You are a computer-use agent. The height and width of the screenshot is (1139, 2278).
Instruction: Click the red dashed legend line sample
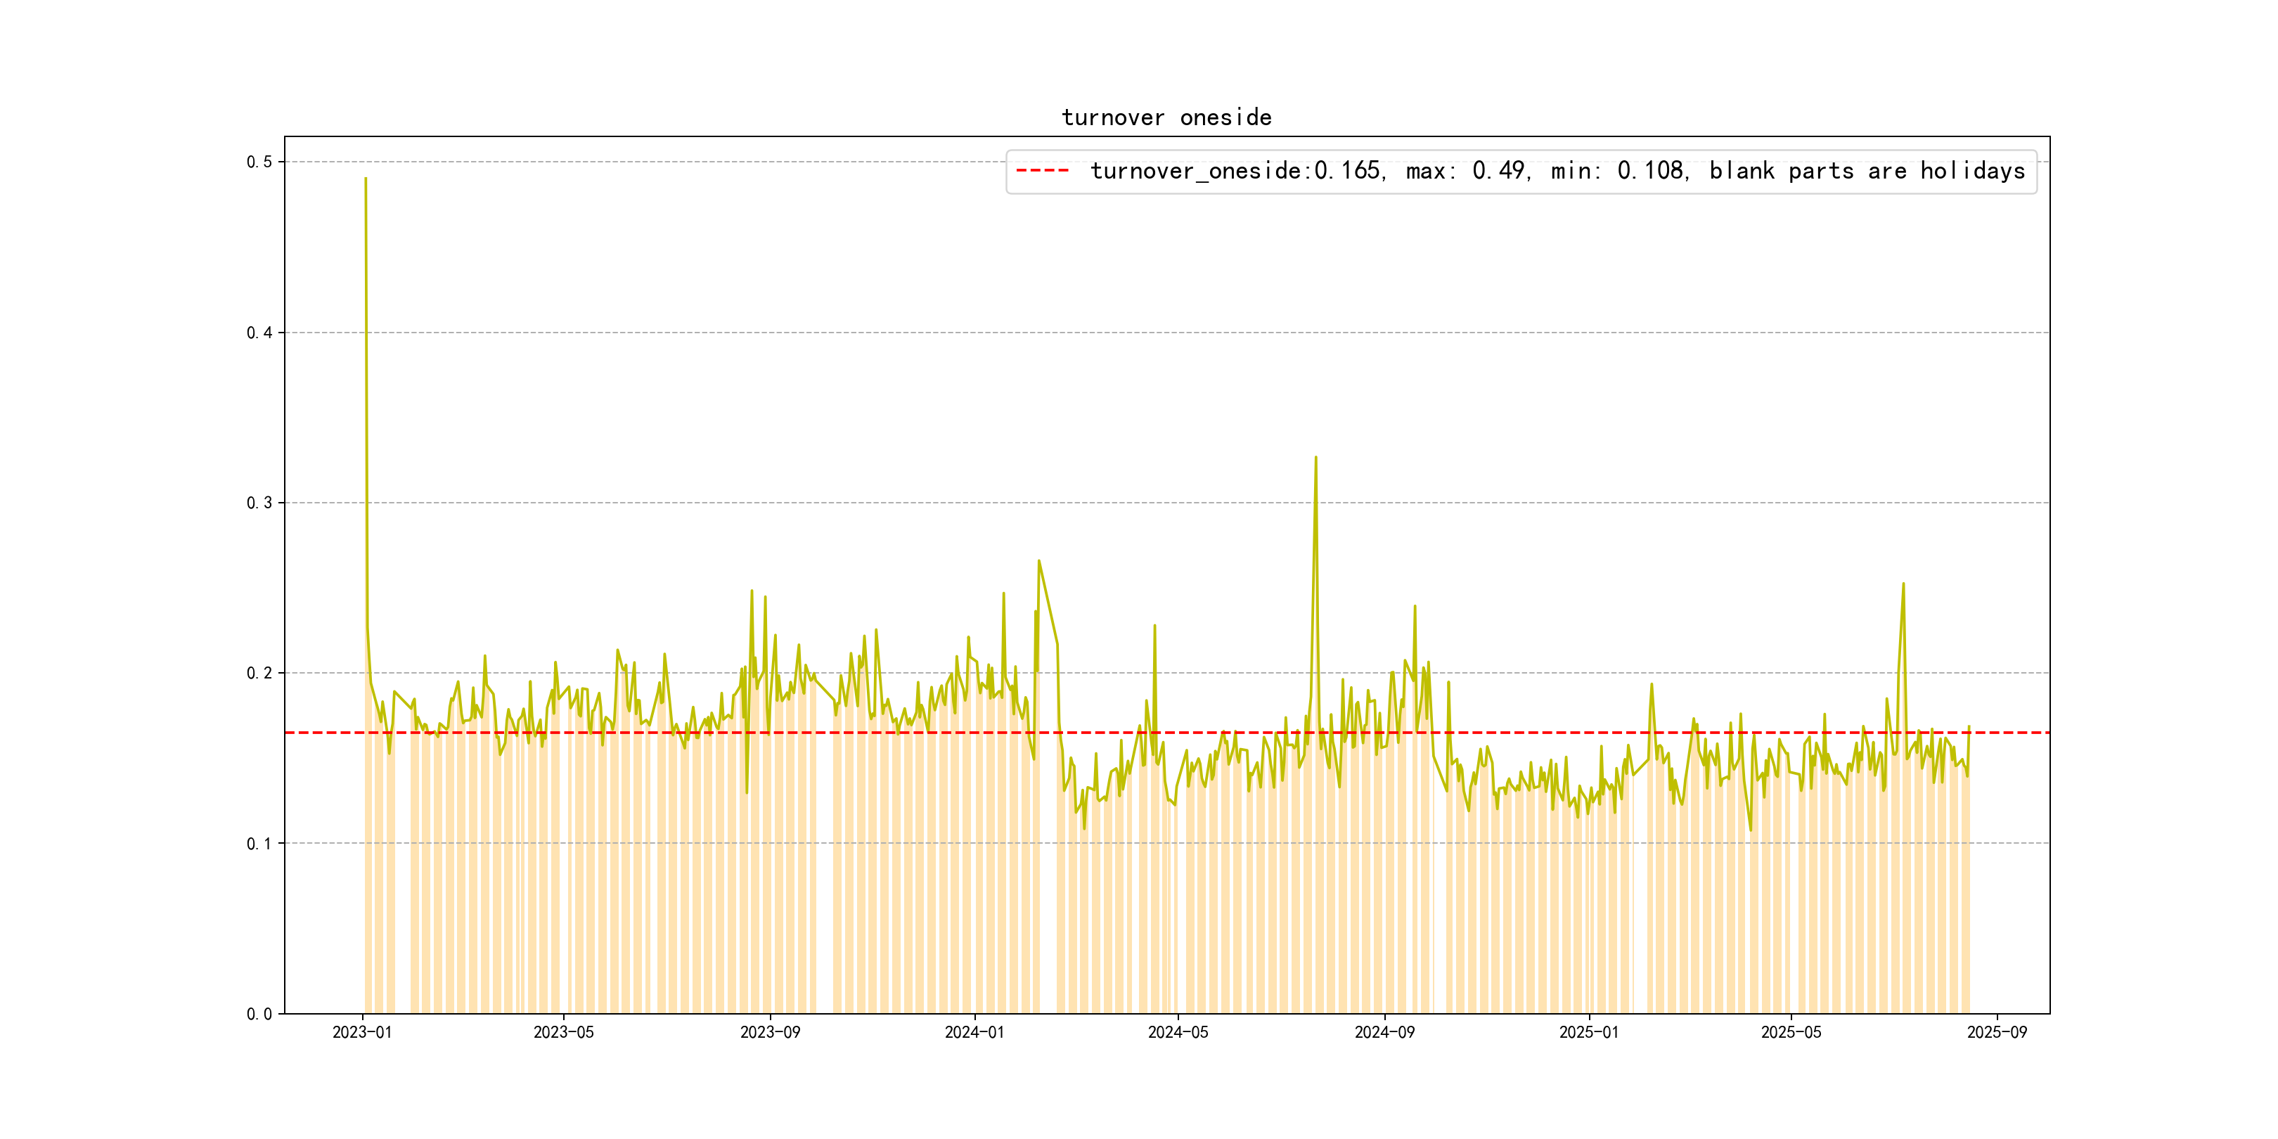click(1042, 171)
